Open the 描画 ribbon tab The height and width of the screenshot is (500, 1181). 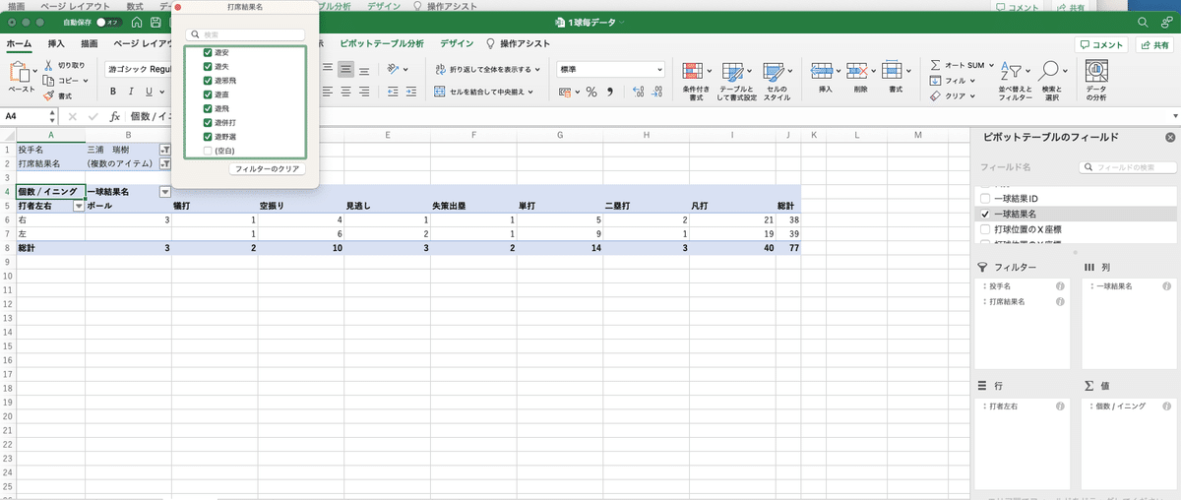90,43
